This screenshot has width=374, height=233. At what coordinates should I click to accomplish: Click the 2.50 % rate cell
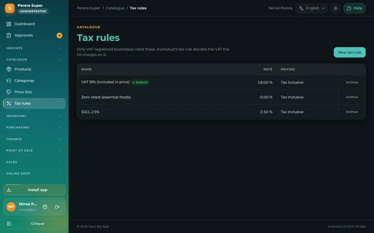[266, 112]
